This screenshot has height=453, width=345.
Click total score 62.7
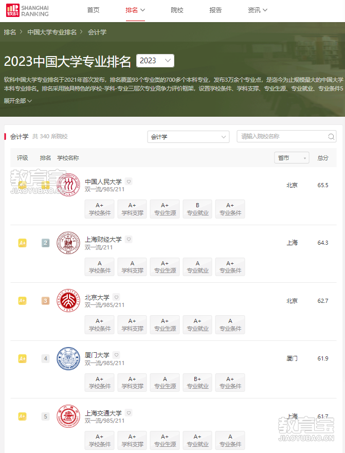(x=323, y=301)
